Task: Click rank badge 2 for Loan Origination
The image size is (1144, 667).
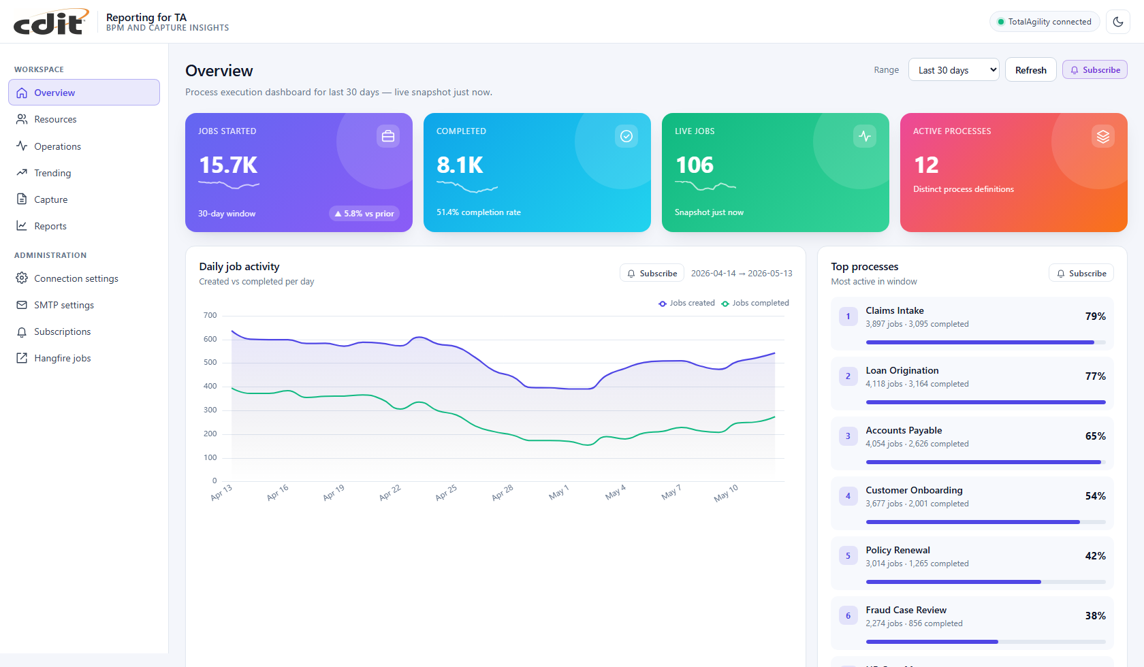Action: click(848, 376)
